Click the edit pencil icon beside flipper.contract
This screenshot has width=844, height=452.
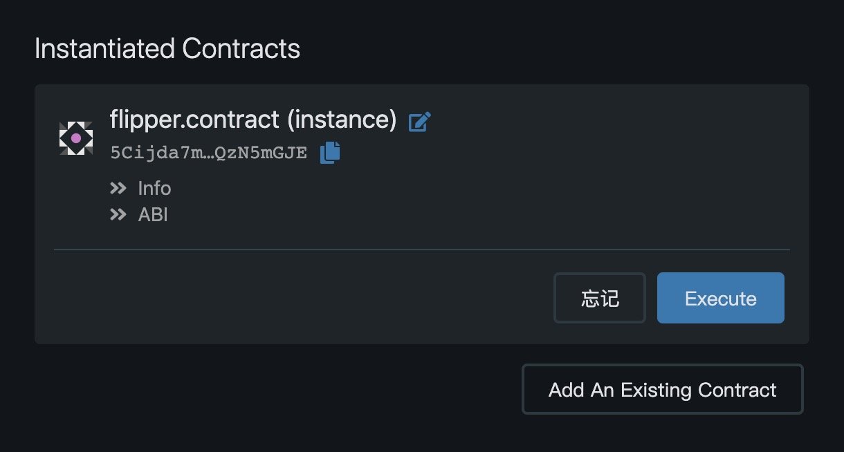[420, 122]
